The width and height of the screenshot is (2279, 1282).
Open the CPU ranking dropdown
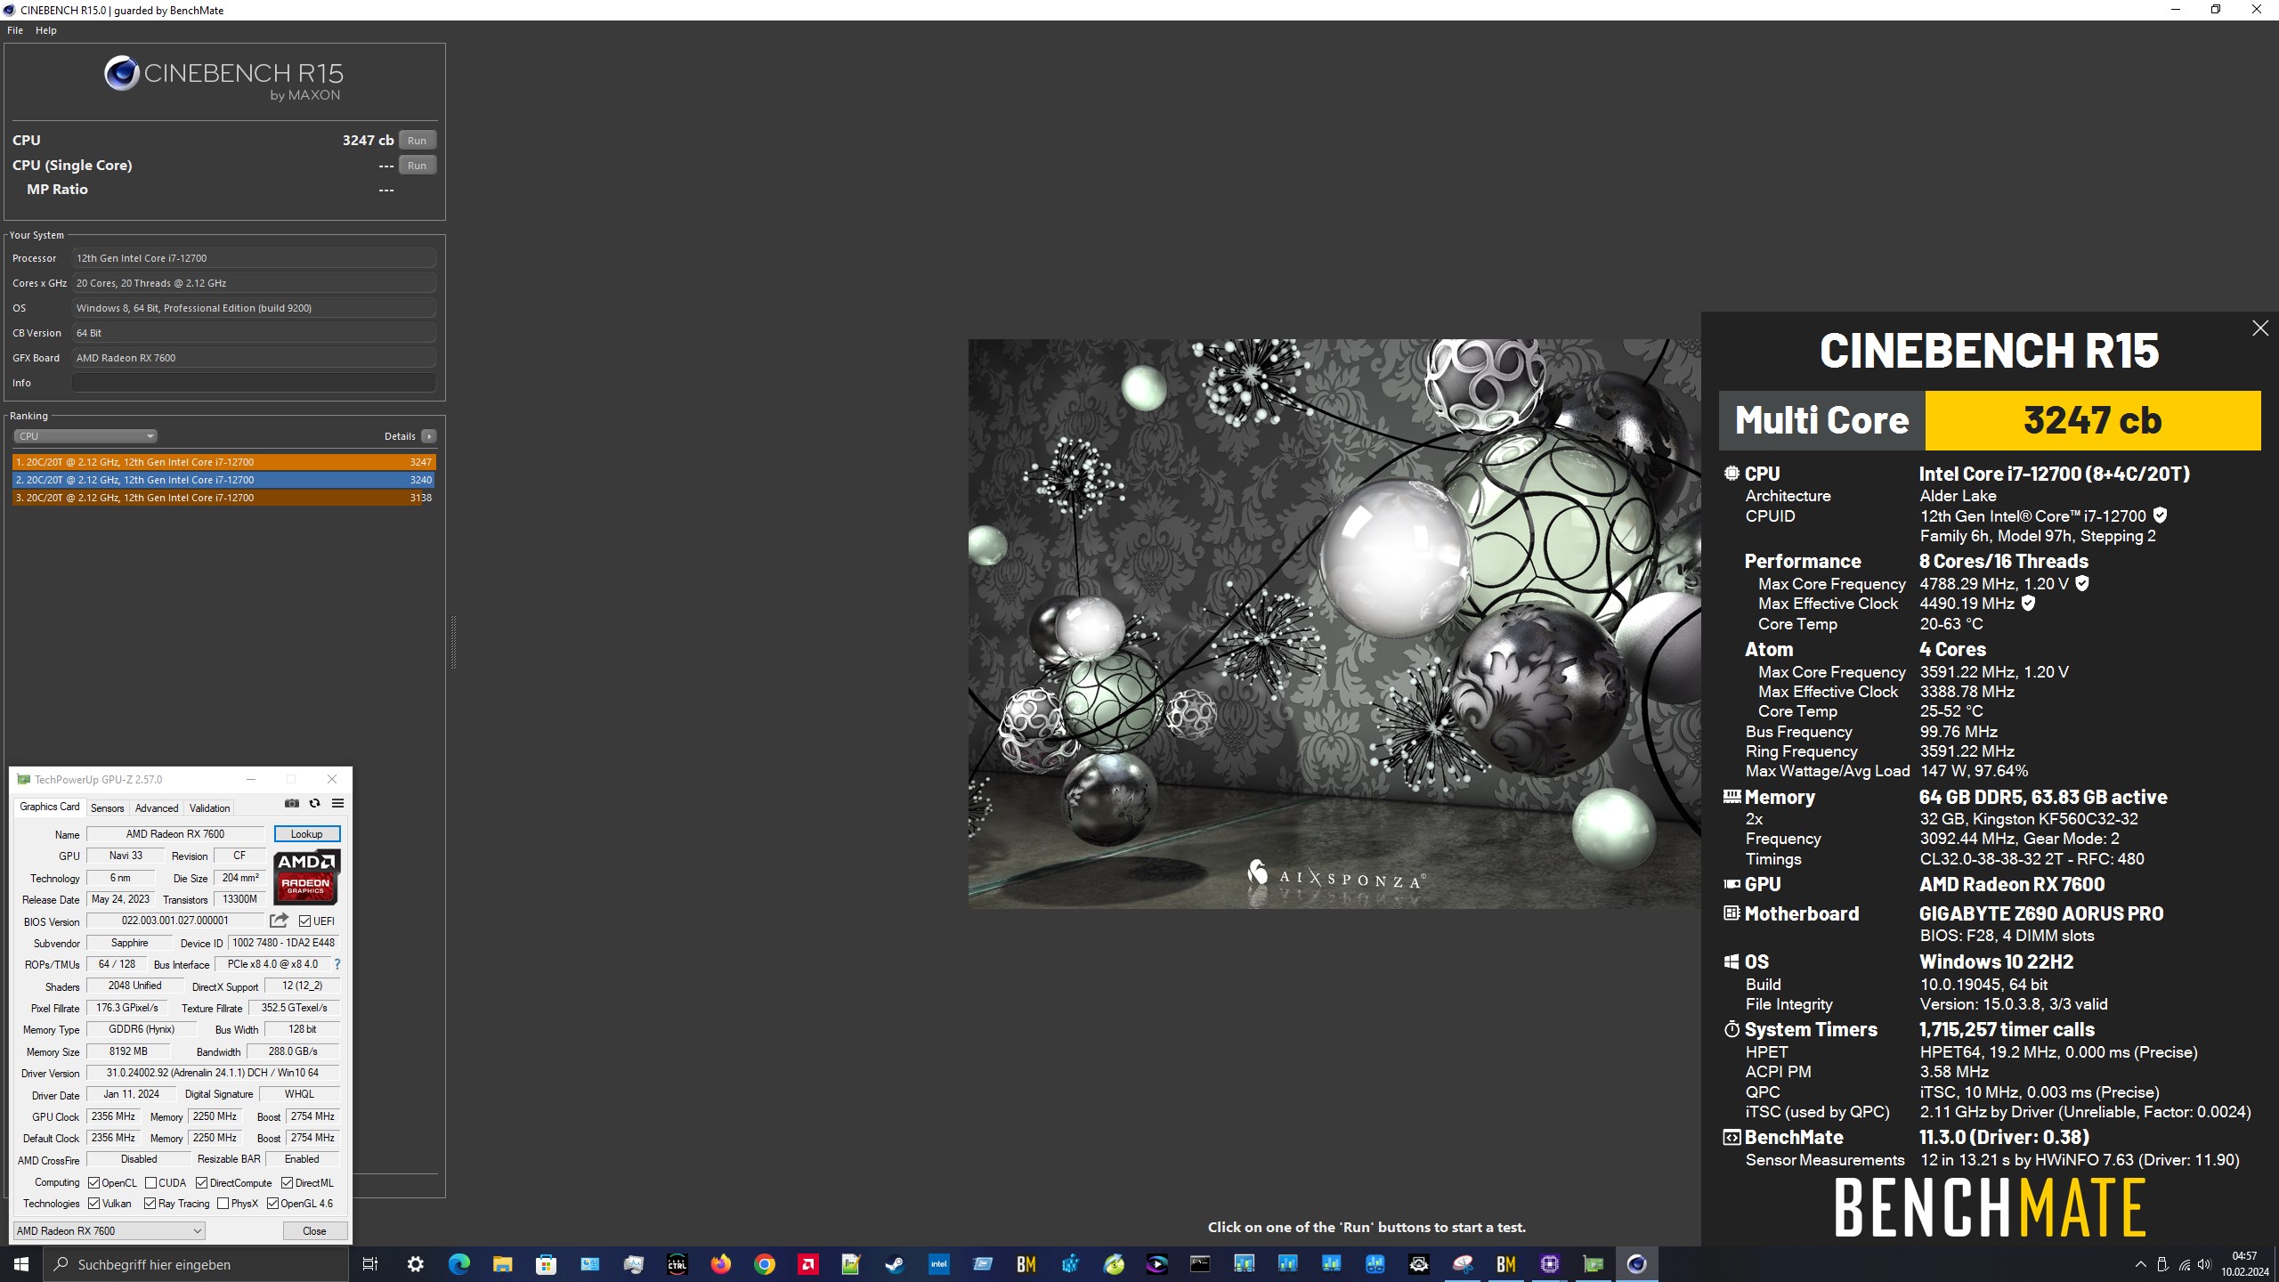tap(85, 436)
